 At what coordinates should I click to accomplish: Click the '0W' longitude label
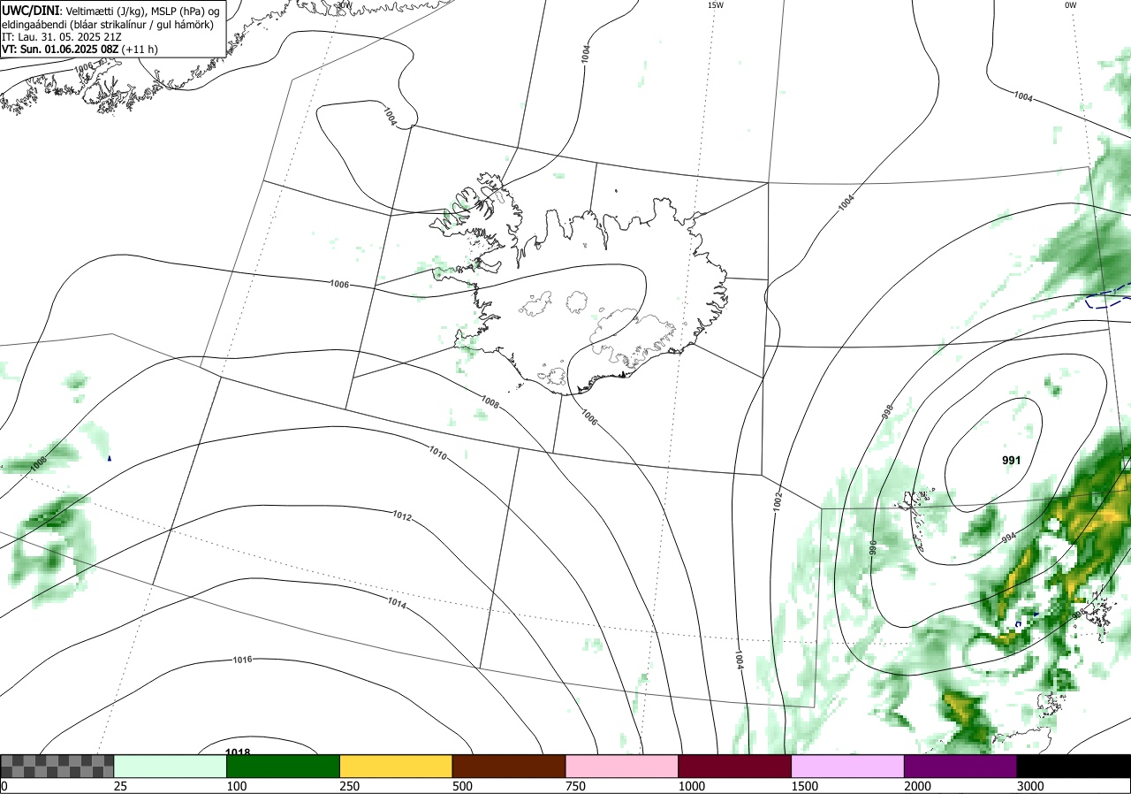(1071, 5)
